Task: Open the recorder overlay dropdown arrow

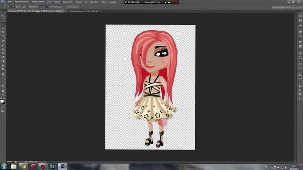Action: tap(165, 2)
